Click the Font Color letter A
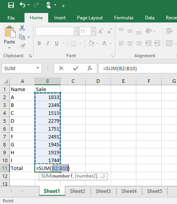 (x=104, y=43)
